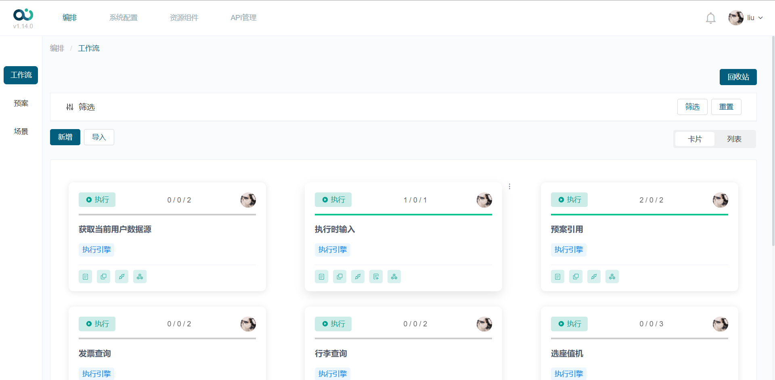Viewport: 775px width, 380px height.
Task: Execute the 发票查询 workflow
Action: click(x=97, y=324)
